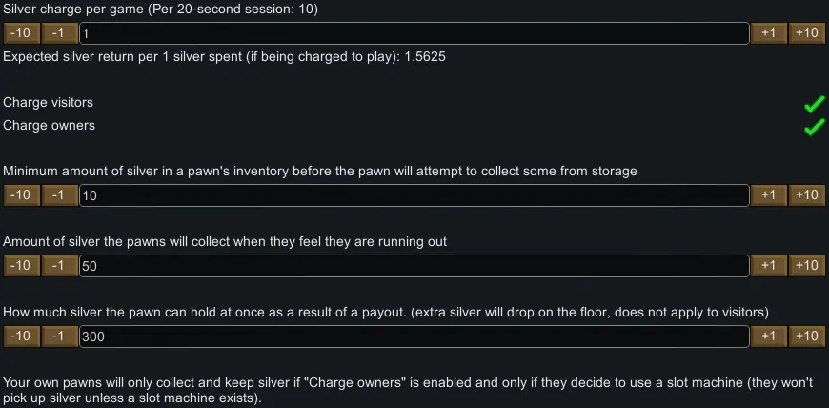Click the silver charge per game field

414,33
